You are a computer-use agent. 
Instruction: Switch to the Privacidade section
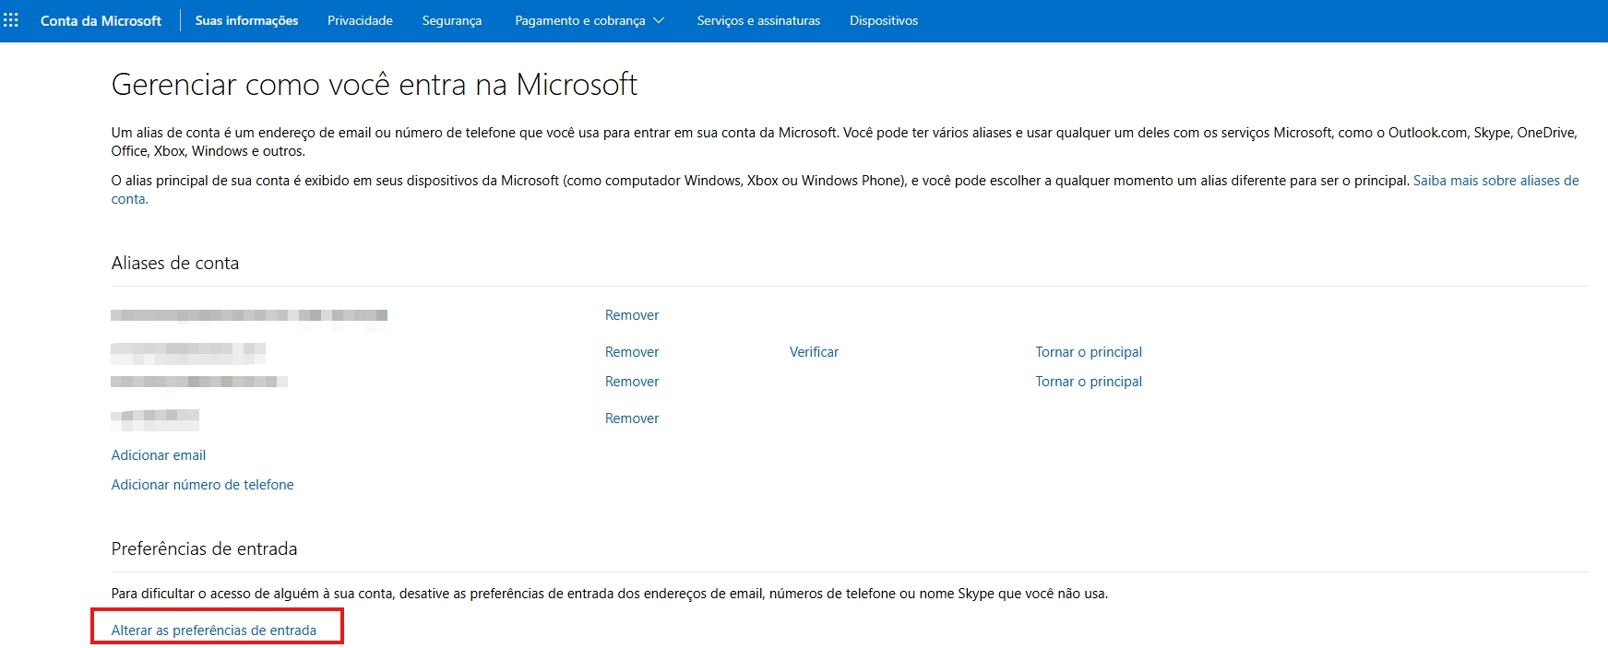(x=360, y=20)
